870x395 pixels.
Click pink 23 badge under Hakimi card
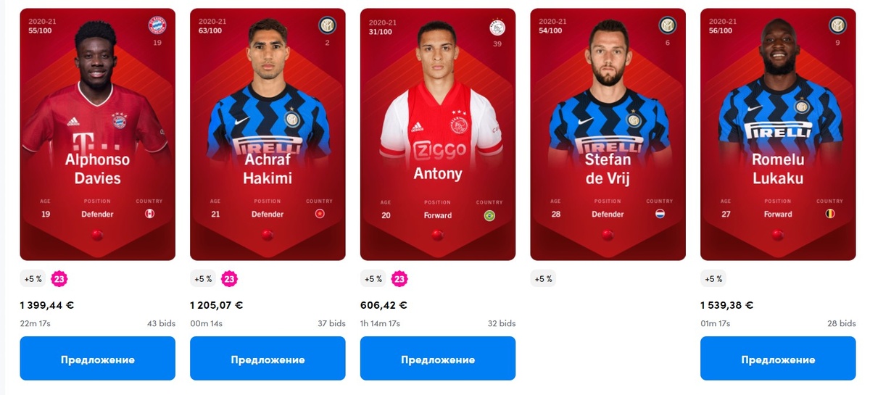(229, 279)
